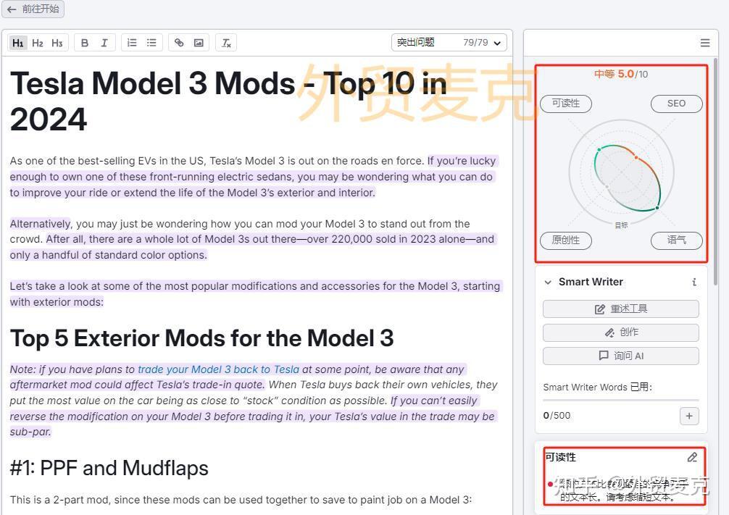Click the Smart Writer Words usage progress bar
729x515 pixels.
621,400
